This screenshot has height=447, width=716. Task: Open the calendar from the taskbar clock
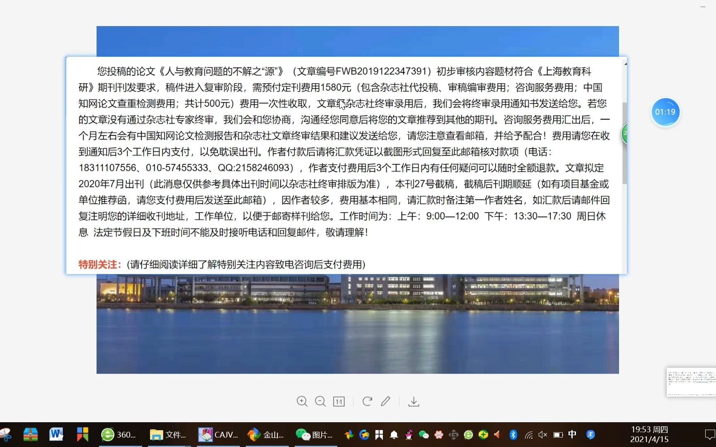(648, 435)
